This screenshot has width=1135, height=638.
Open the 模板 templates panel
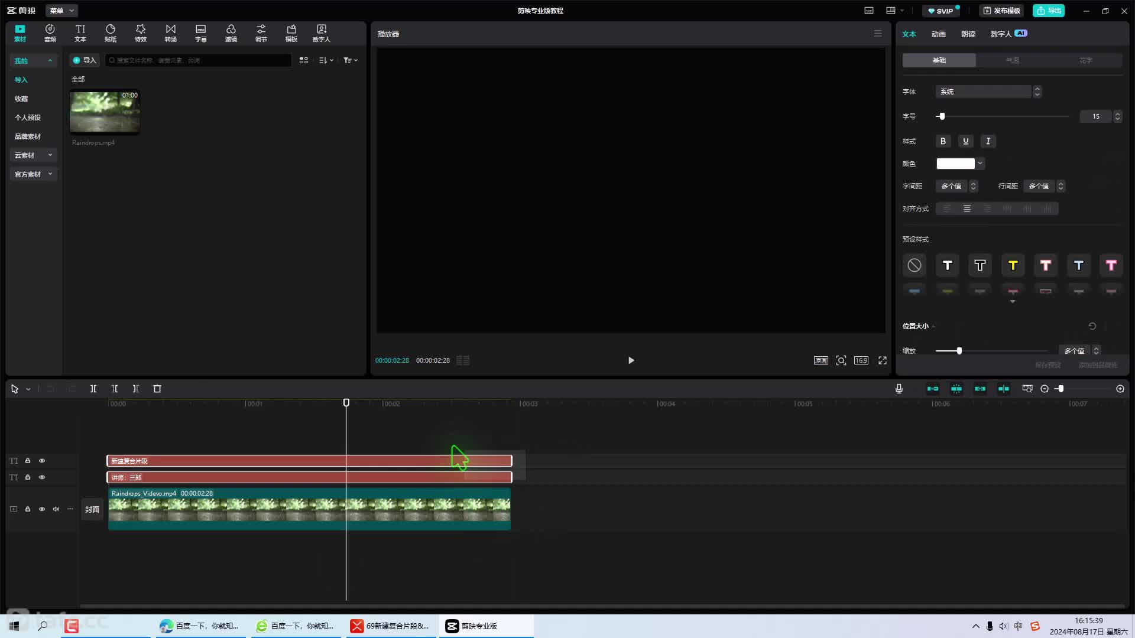tap(291, 33)
